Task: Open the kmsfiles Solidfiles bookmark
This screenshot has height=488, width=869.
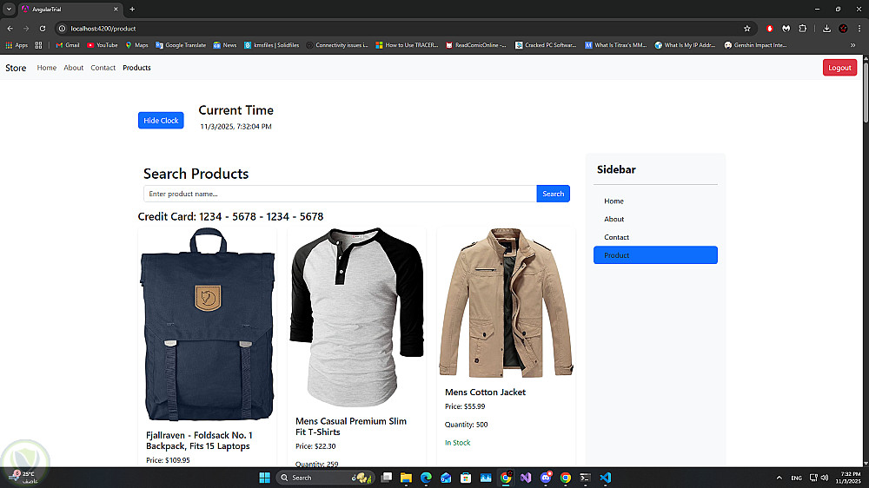Action: pyautogui.click(x=271, y=45)
